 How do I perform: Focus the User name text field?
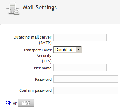(80, 68)
